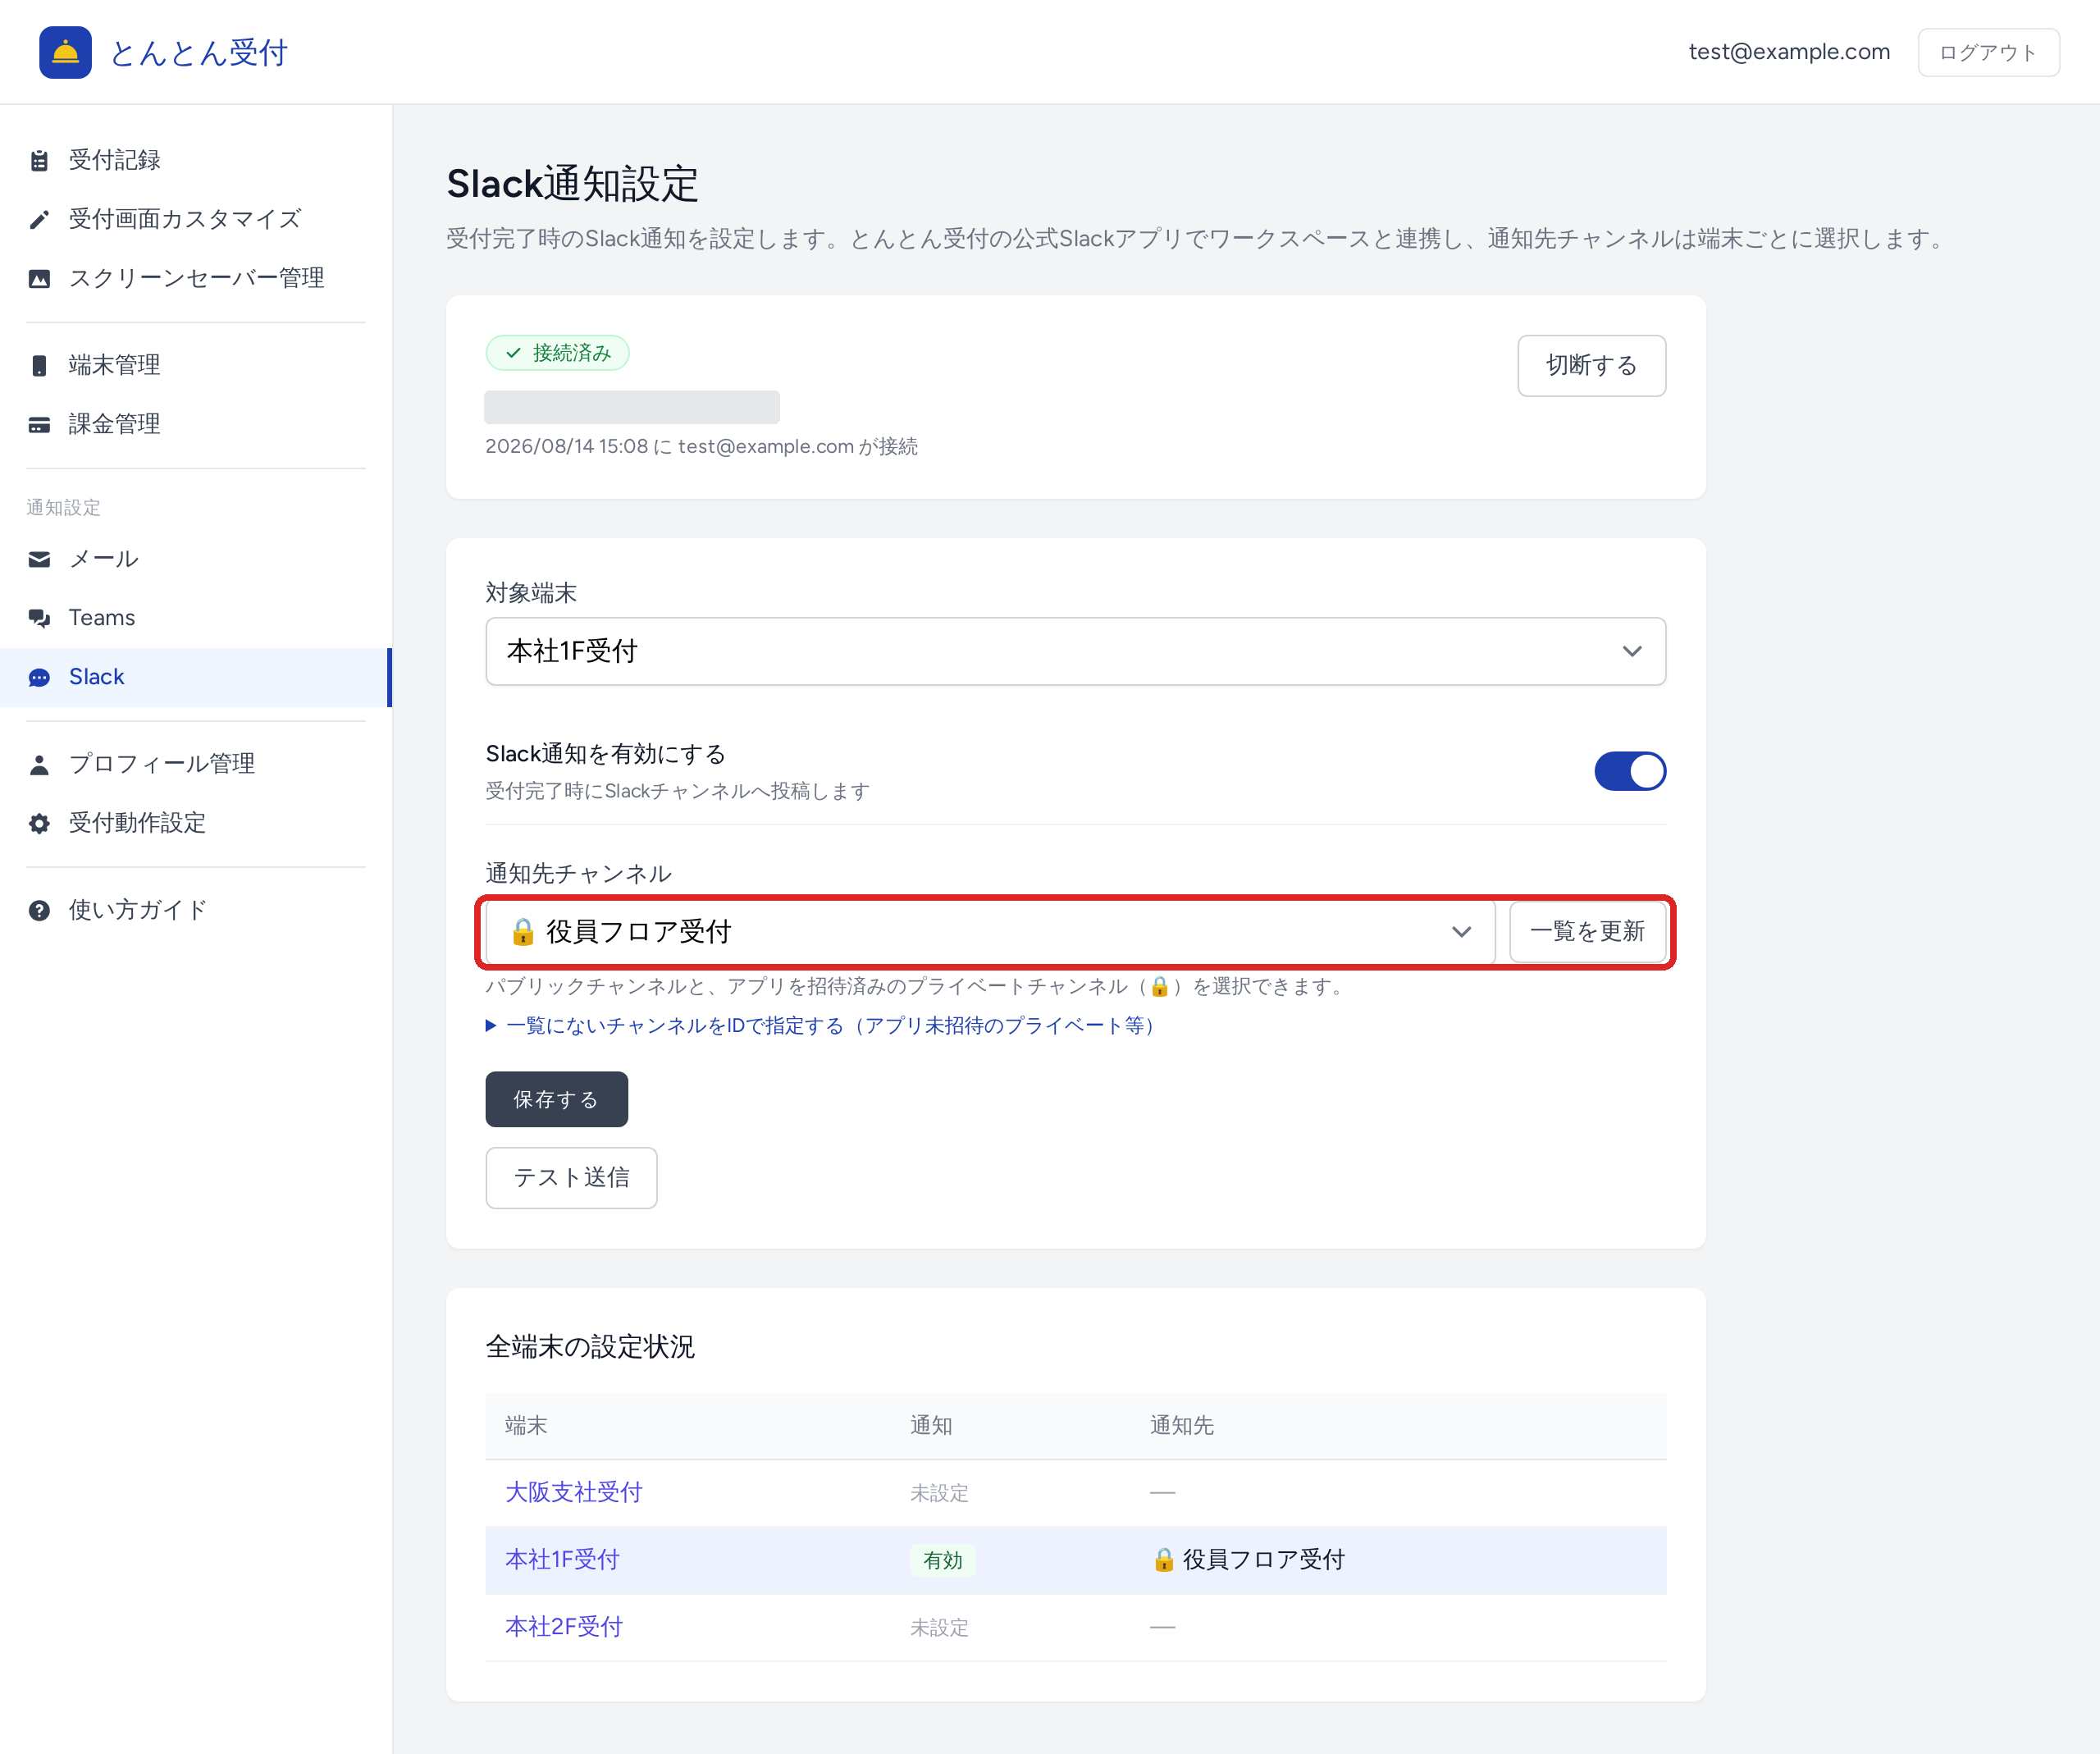This screenshot has width=2100, height=1754.
Task: Click the ログアウト button
Action: 1988,52
